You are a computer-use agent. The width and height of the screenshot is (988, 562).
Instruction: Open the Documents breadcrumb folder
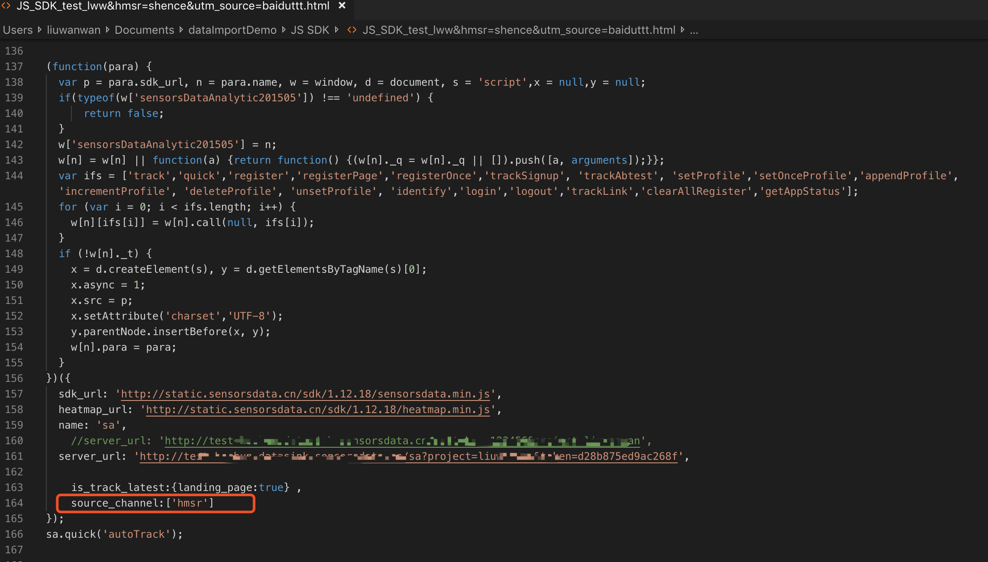(144, 30)
